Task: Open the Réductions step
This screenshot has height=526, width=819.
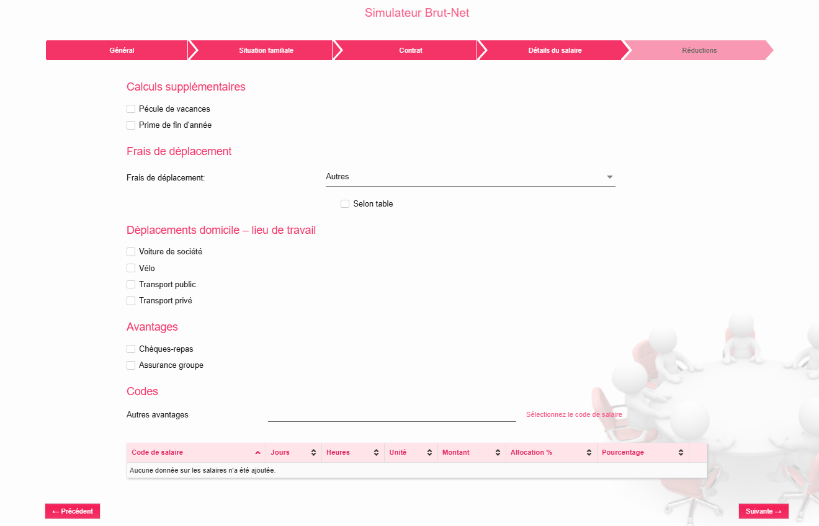Action: pyautogui.click(x=699, y=50)
